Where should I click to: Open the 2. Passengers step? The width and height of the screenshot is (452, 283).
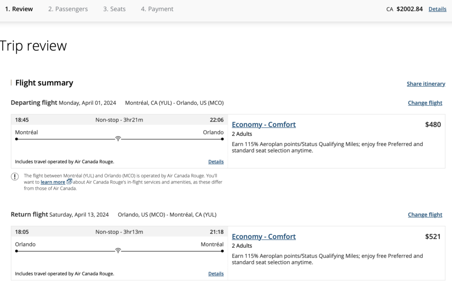coord(68,9)
